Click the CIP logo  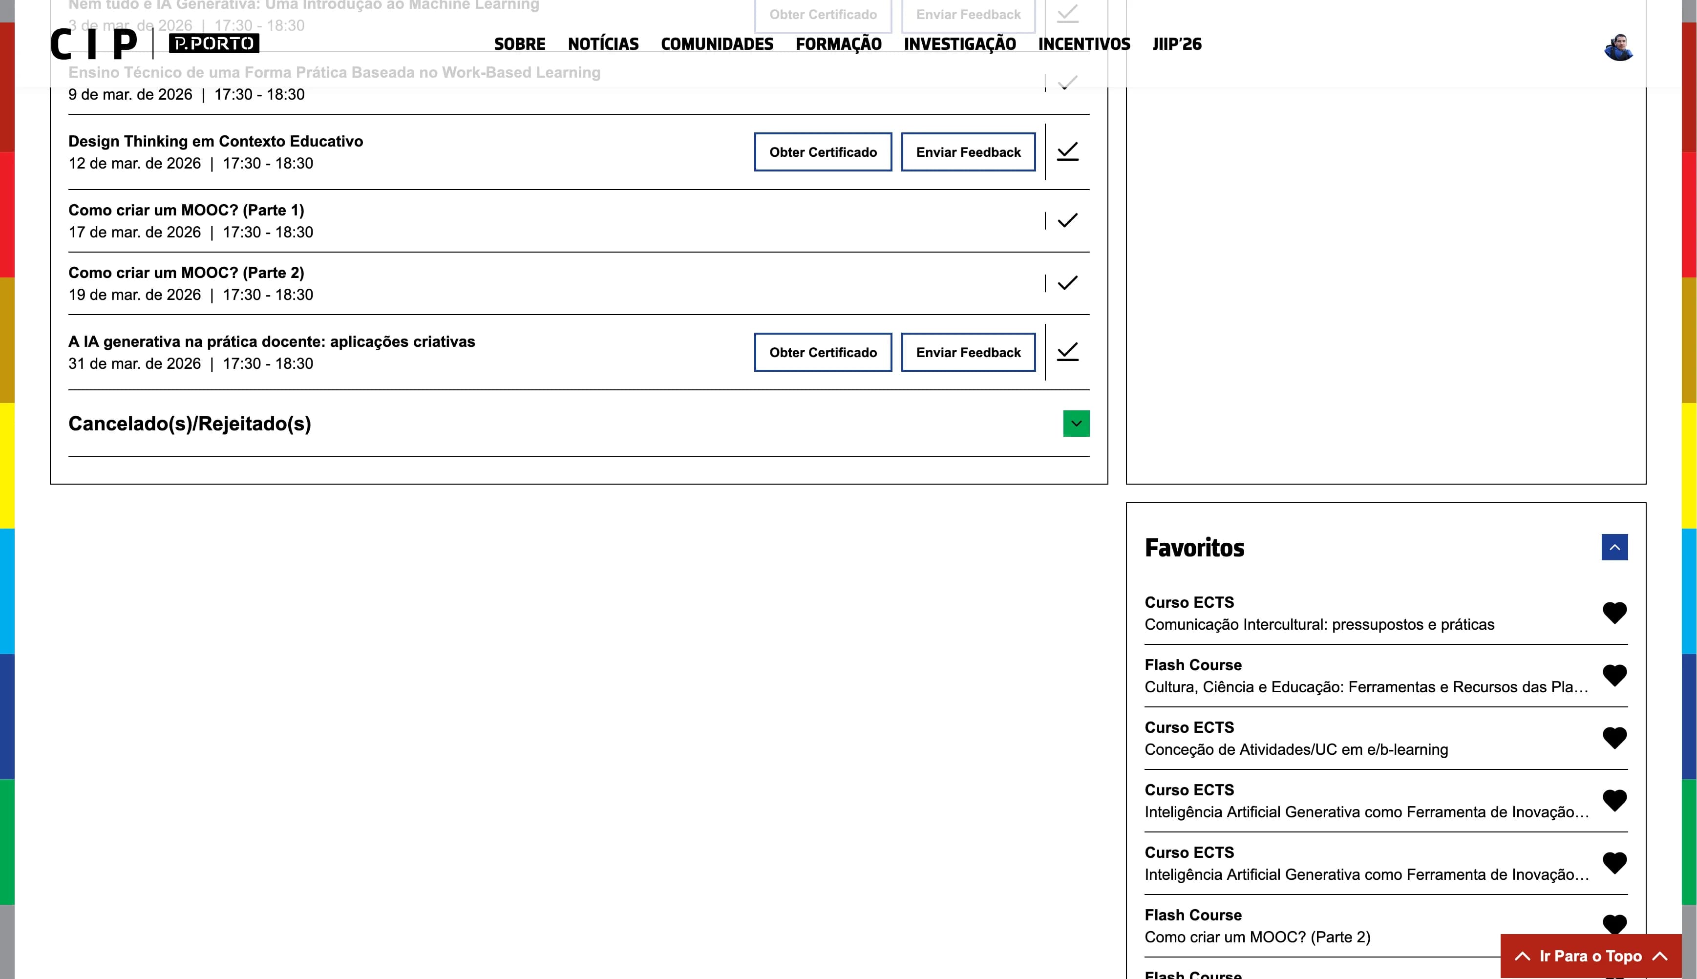[x=93, y=44]
